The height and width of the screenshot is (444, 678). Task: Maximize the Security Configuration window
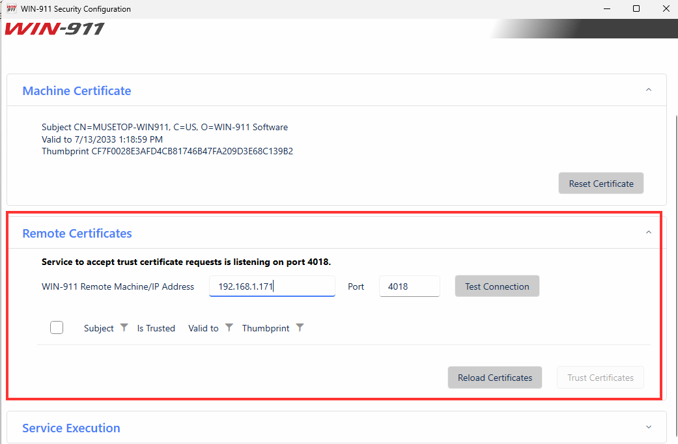click(636, 8)
